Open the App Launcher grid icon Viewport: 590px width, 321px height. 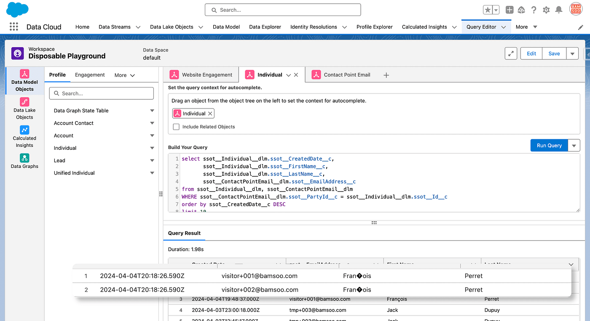coord(13,27)
